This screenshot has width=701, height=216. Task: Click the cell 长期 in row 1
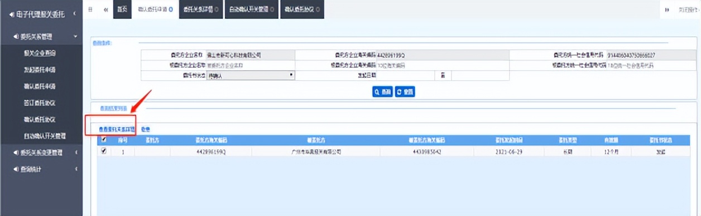pyautogui.click(x=568, y=151)
